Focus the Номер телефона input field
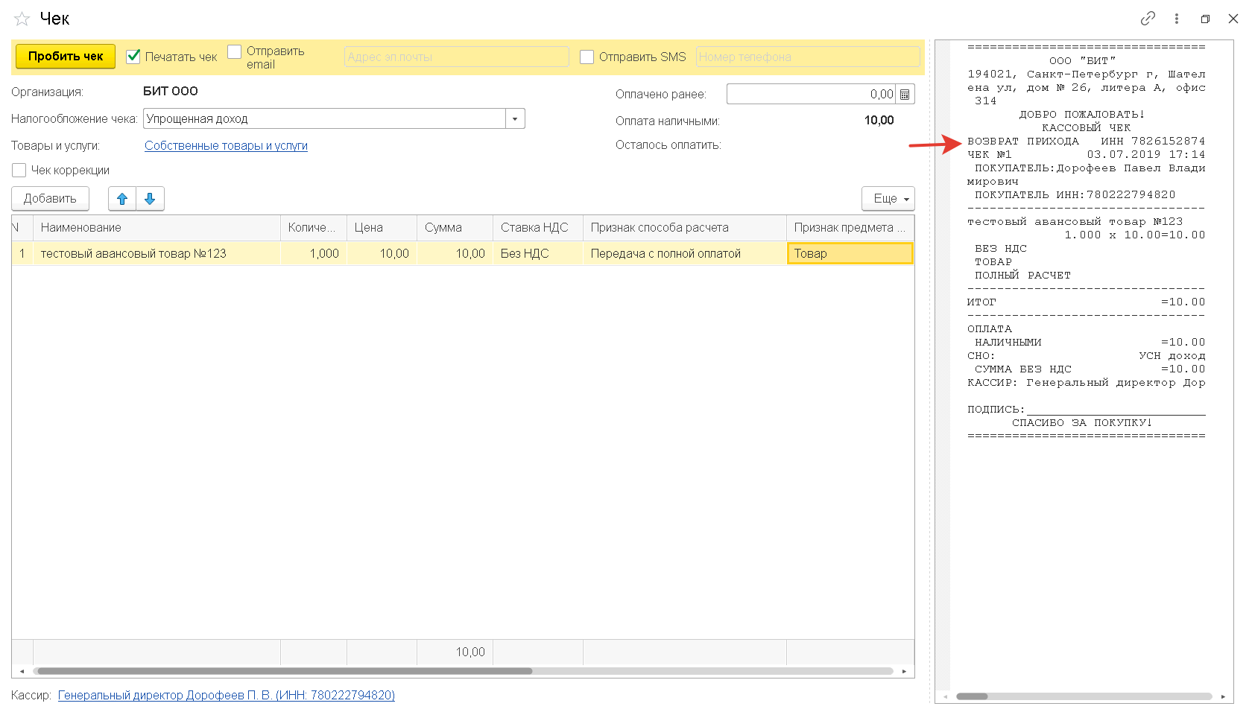The height and width of the screenshot is (715, 1252). 808,57
